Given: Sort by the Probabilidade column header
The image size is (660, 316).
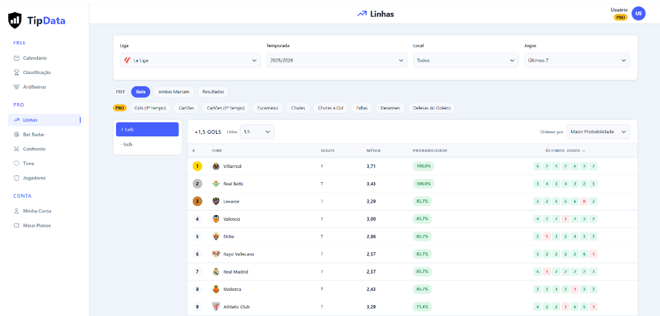Looking at the screenshot, I should pyautogui.click(x=430, y=151).
